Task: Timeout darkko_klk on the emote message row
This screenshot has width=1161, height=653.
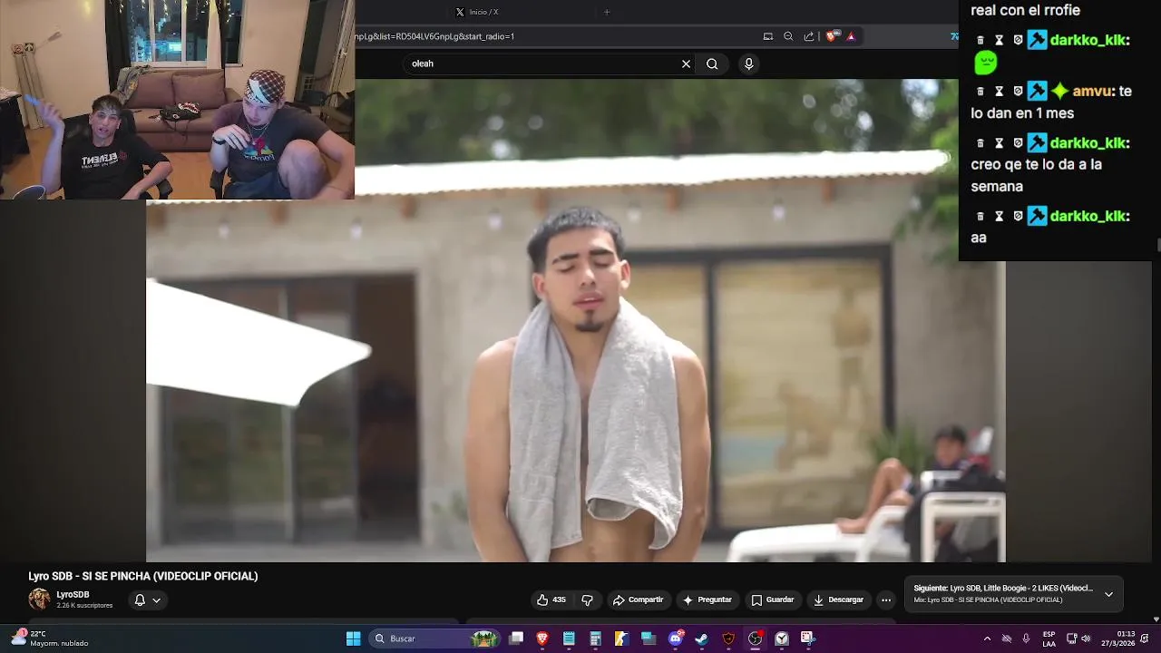Action: point(999,40)
